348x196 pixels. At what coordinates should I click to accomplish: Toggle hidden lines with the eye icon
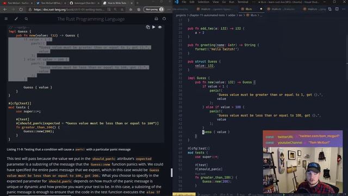pyautogui.click(x=160, y=27)
